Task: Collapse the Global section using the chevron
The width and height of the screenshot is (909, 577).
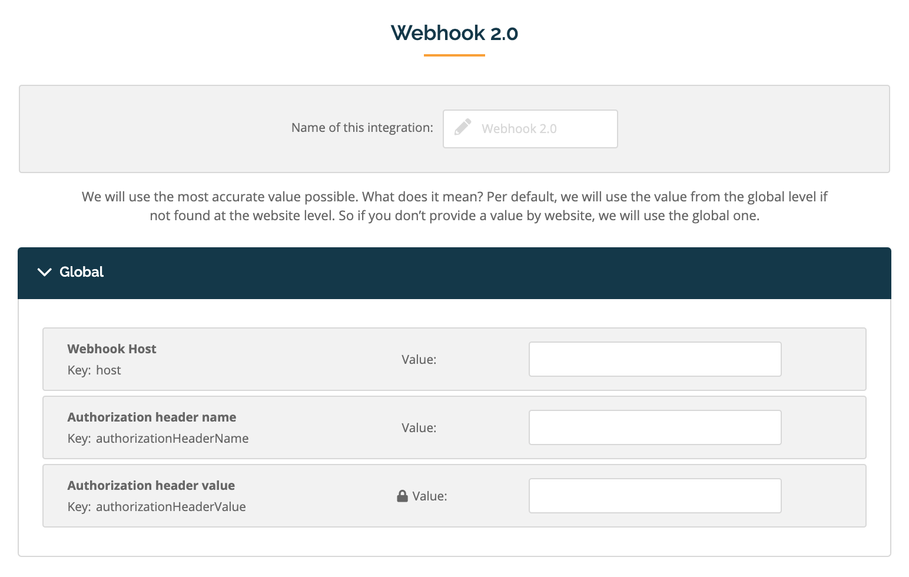Action: point(45,272)
